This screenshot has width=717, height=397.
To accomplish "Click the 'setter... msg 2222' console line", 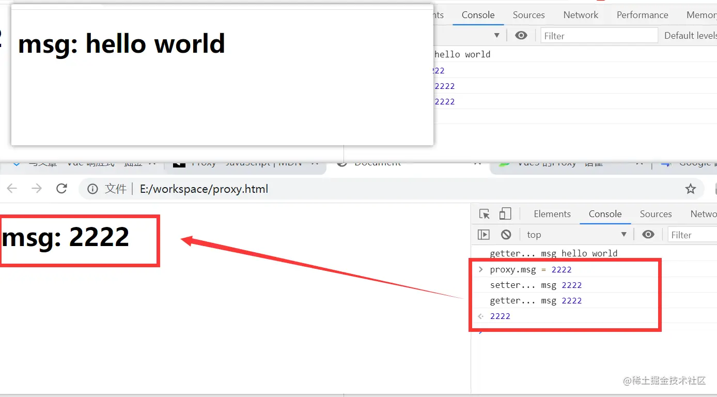I will (536, 285).
